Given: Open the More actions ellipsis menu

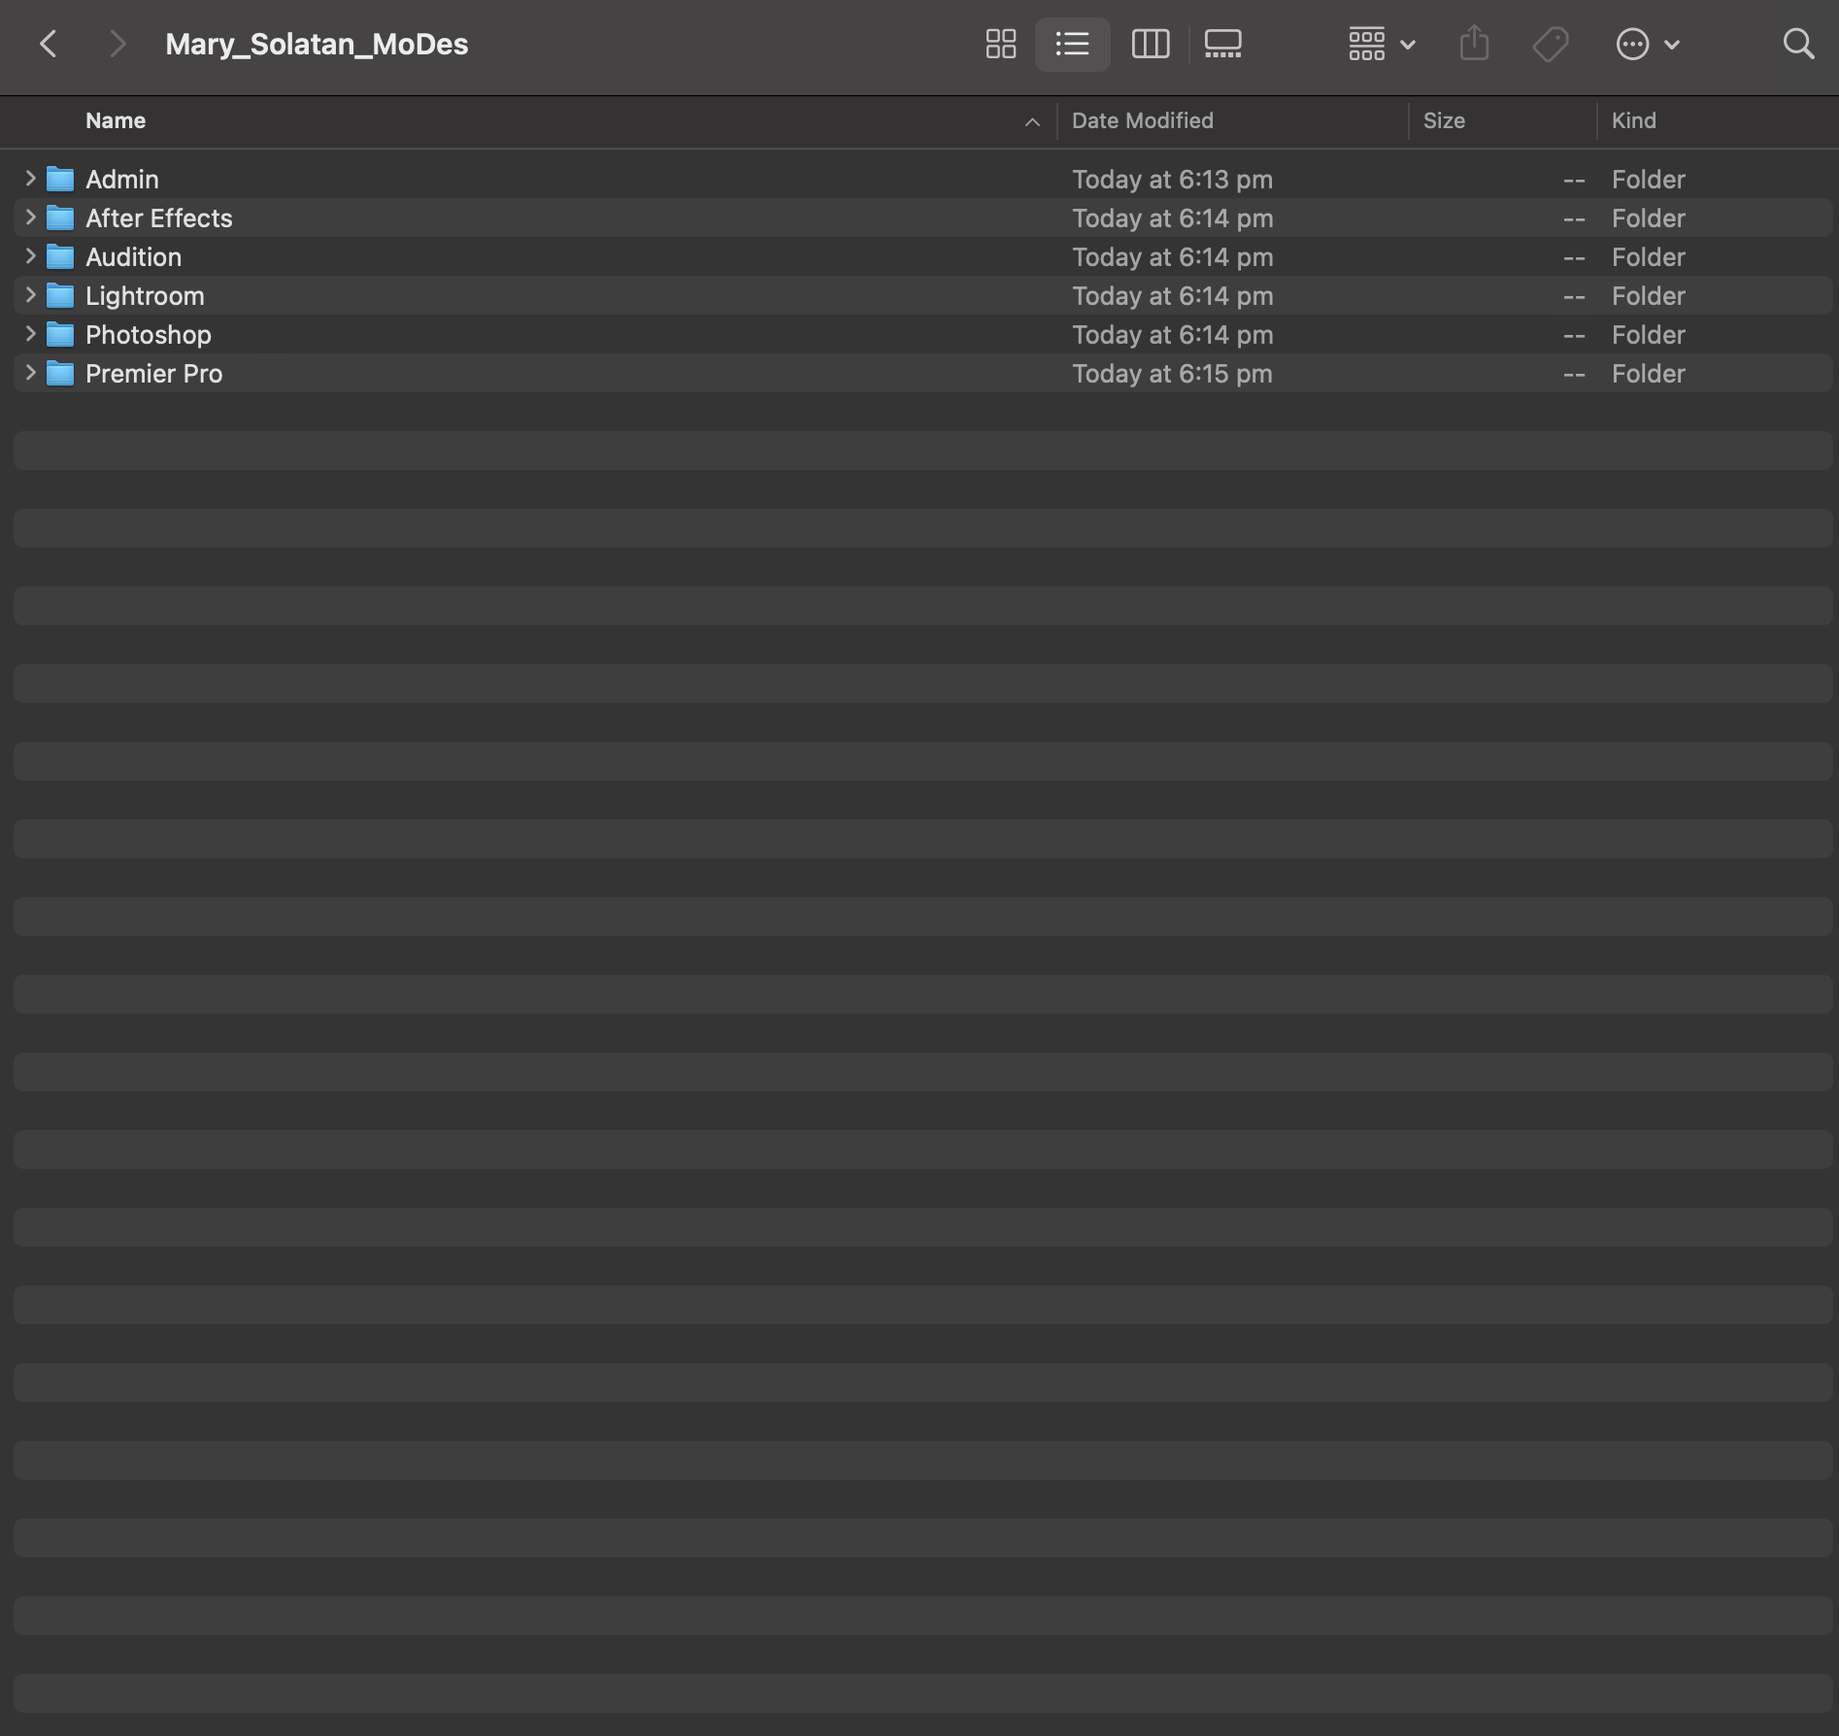Looking at the screenshot, I should tap(1648, 44).
